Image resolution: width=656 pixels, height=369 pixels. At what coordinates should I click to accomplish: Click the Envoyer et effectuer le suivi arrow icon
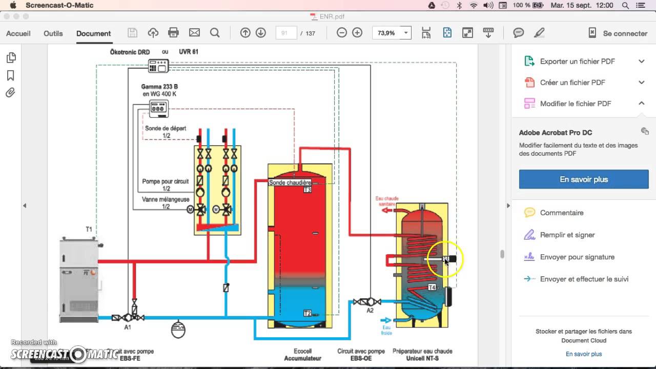[x=529, y=279]
